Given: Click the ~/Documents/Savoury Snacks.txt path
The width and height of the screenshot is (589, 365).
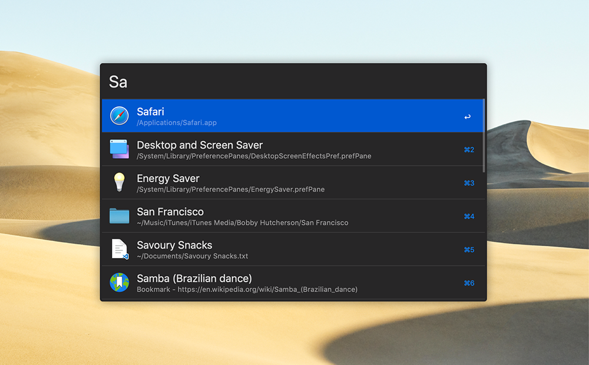Looking at the screenshot, I should tap(193, 256).
